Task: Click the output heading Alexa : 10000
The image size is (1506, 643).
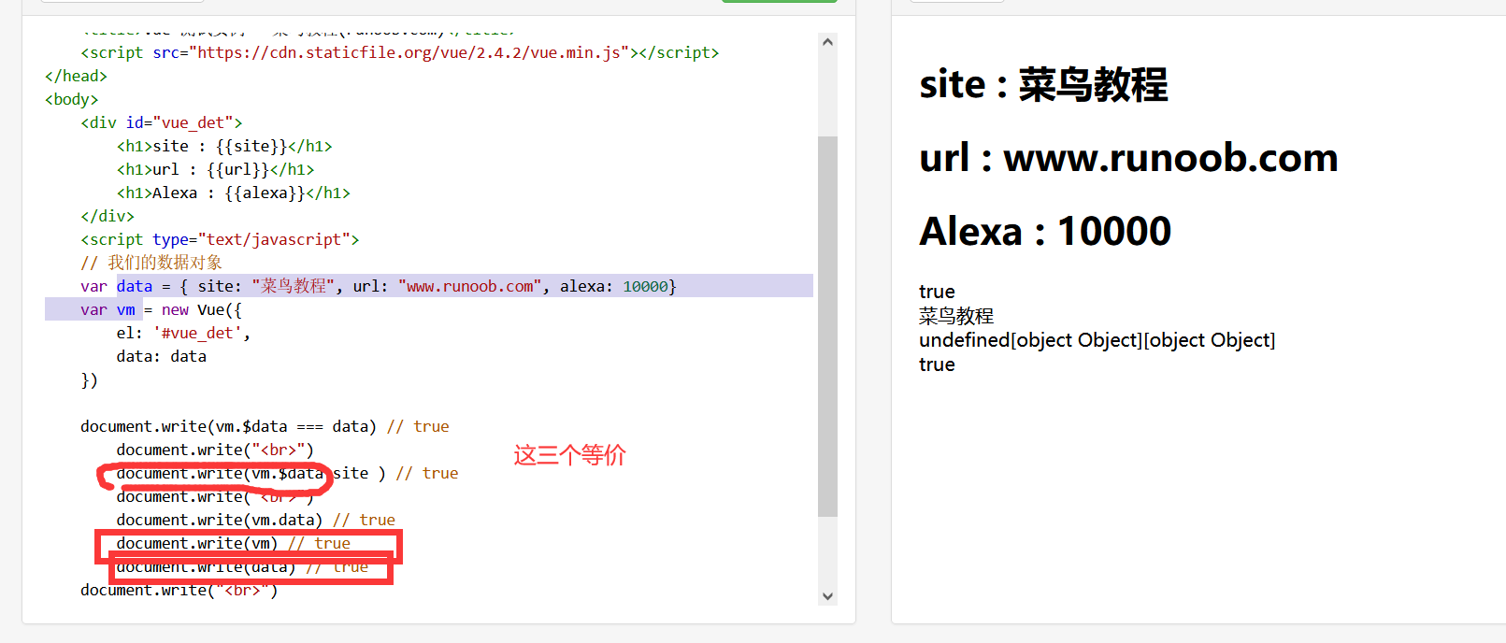Action: (1045, 231)
